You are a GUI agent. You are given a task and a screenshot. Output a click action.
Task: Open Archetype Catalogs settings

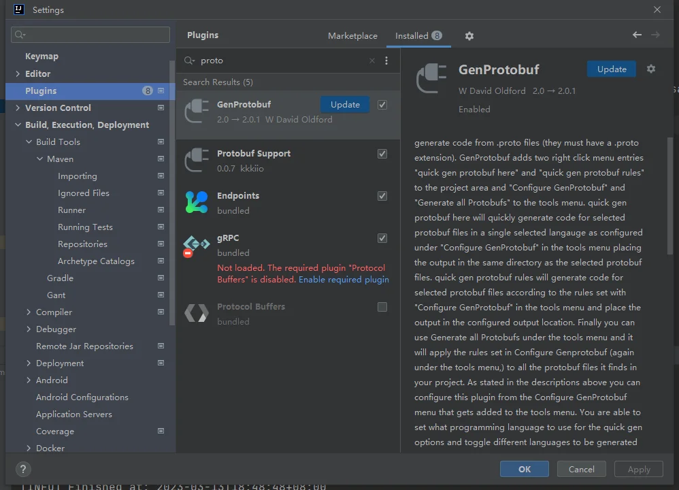[96, 261]
